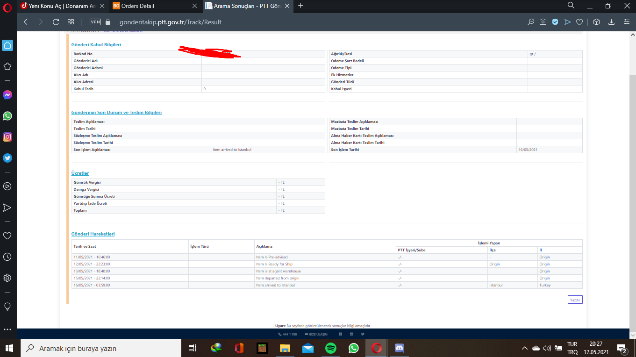Click the Facebook icon in page footer
The height and width of the screenshot is (357, 636).
[x=340, y=334]
